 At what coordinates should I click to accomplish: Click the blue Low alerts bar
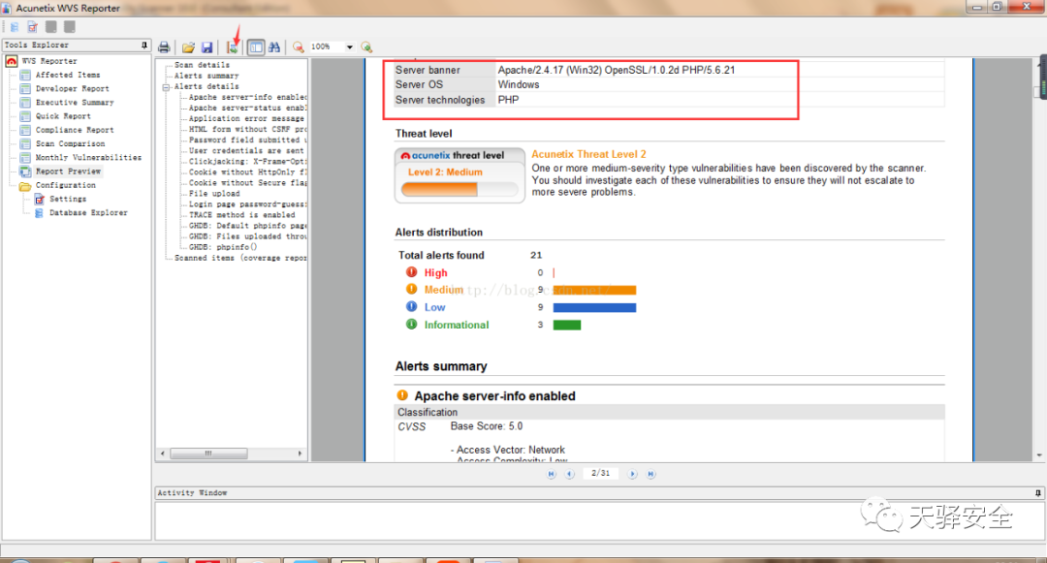[595, 307]
